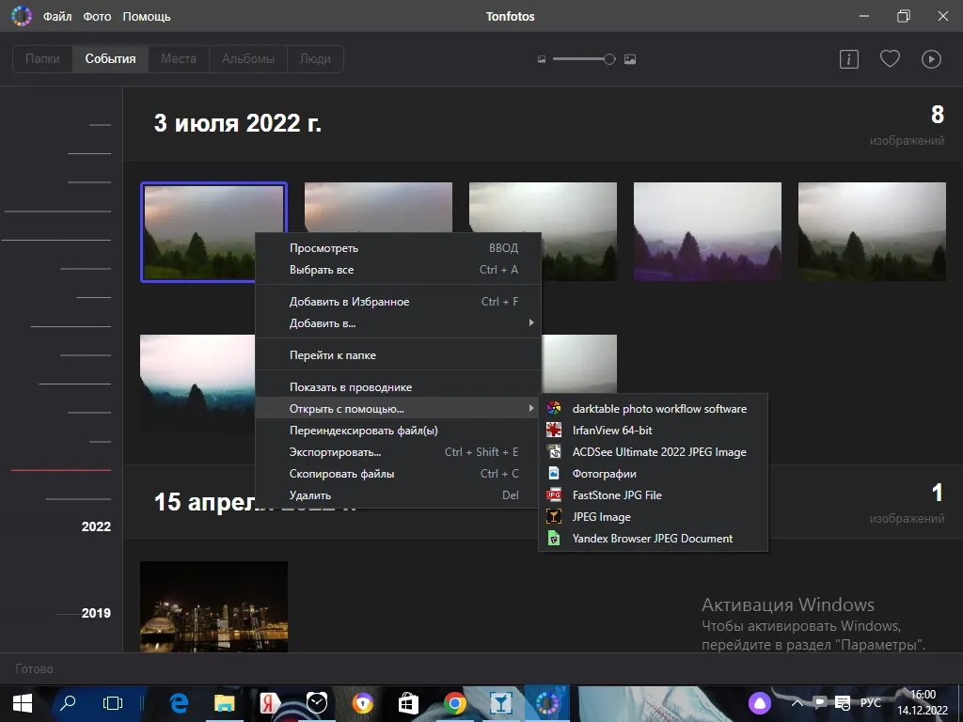Open the image info panel icon

pos(849,59)
